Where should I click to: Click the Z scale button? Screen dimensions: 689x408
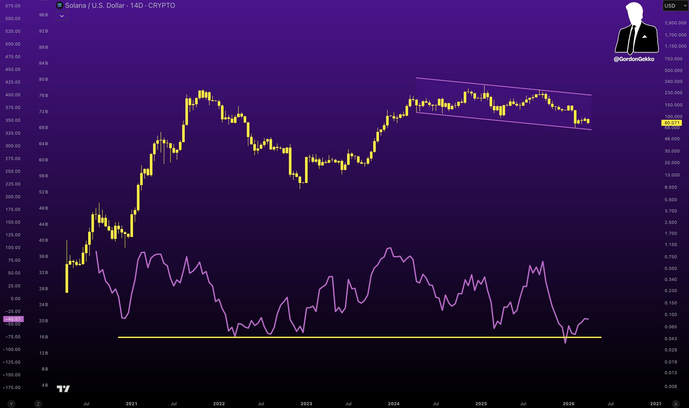tap(38, 404)
